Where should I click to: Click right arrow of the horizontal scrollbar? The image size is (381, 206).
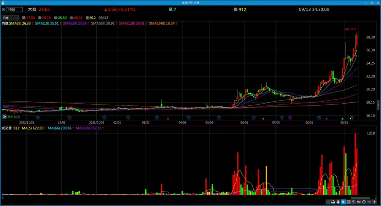pyautogui.click(x=376, y=198)
